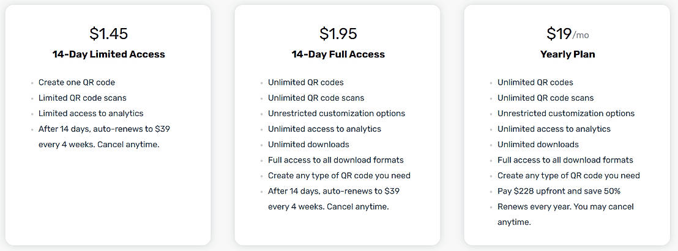Pick the Yearly Plan heading
The width and height of the screenshot is (678, 251).
[x=567, y=54]
